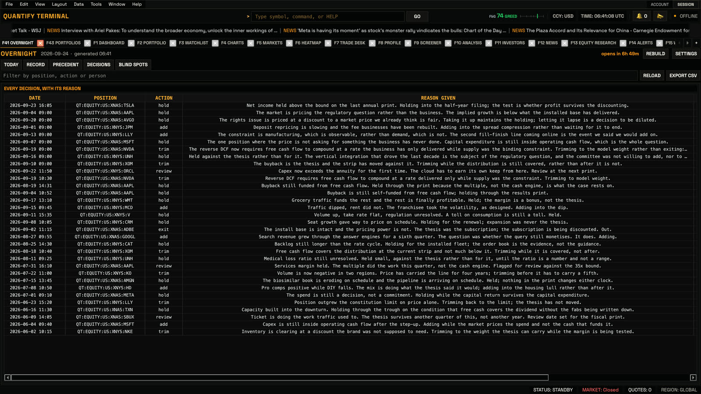Switch to the F12 News tab

(548, 43)
